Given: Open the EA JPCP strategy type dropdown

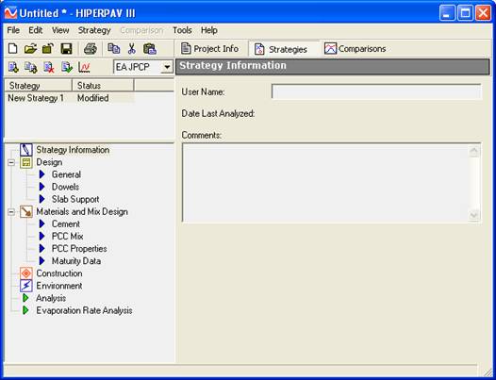Looking at the screenshot, I should pyautogui.click(x=166, y=67).
